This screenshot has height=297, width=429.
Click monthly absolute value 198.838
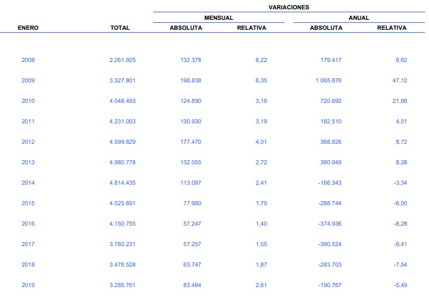[x=189, y=81]
